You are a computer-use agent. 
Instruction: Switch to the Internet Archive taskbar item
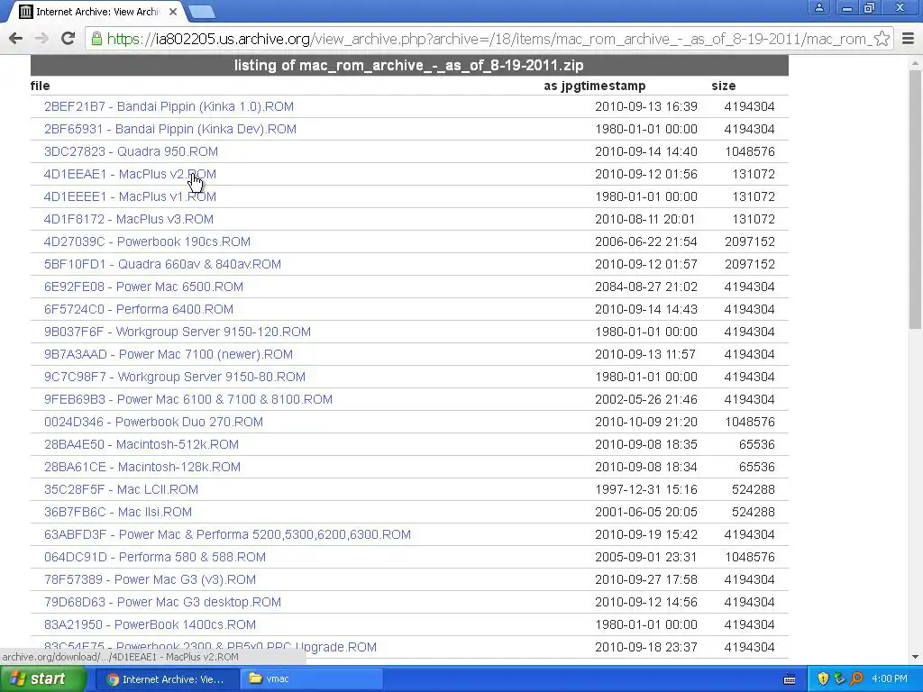pos(167,679)
